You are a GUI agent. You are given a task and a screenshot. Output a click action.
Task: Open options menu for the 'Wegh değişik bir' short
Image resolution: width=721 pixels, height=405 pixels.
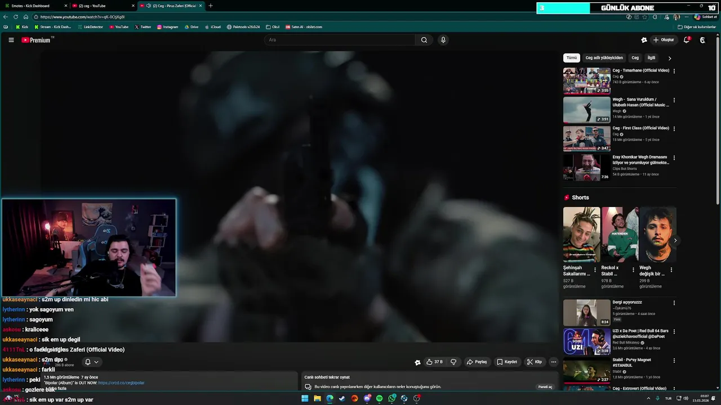point(671,270)
